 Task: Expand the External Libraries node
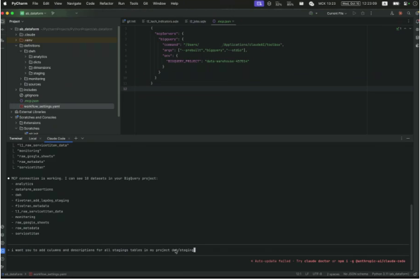tap(12, 112)
